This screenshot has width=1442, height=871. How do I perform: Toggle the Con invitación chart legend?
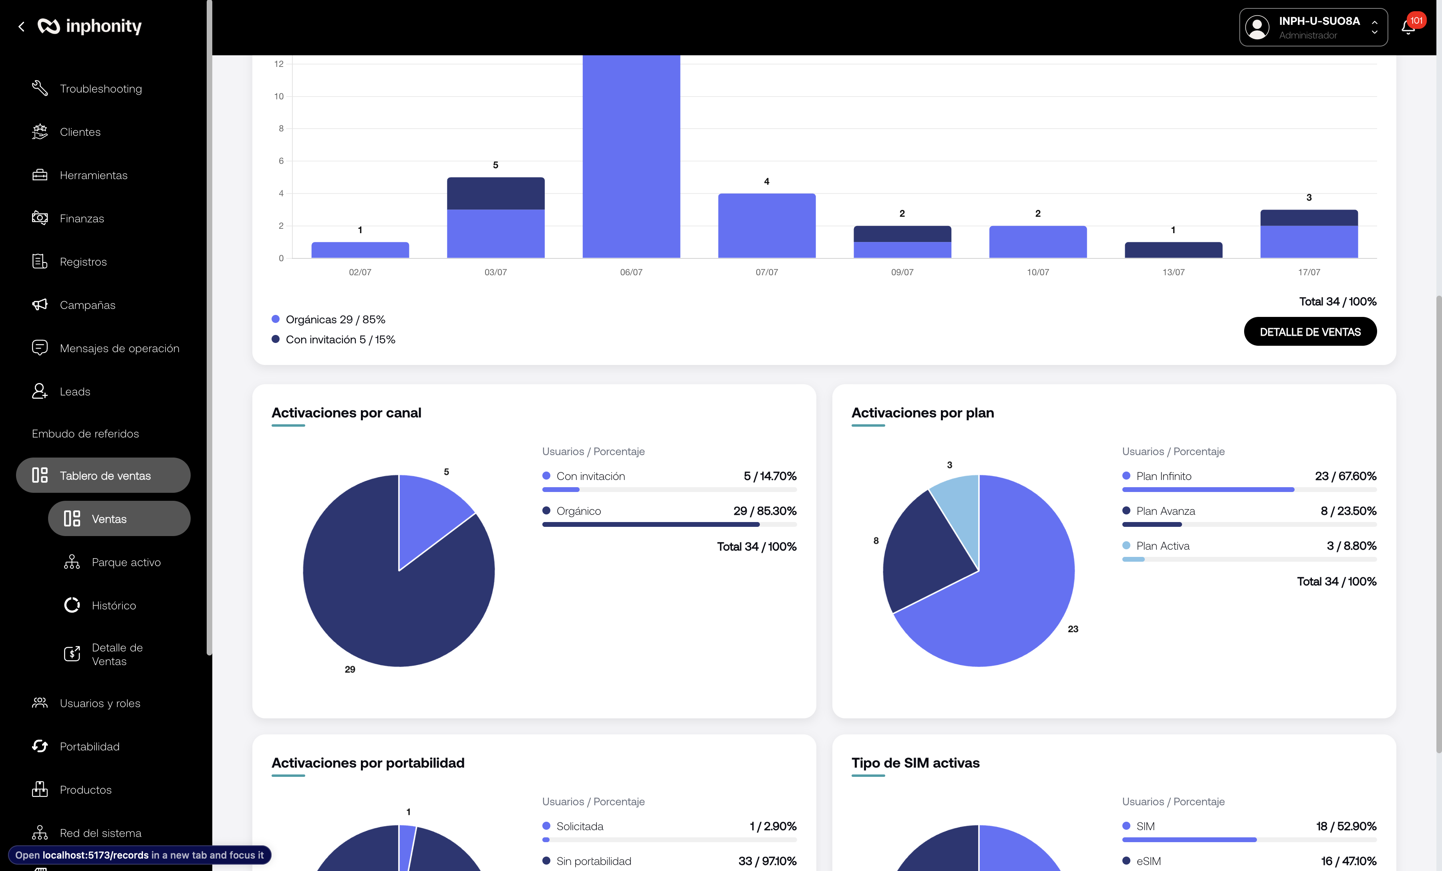click(334, 339)
